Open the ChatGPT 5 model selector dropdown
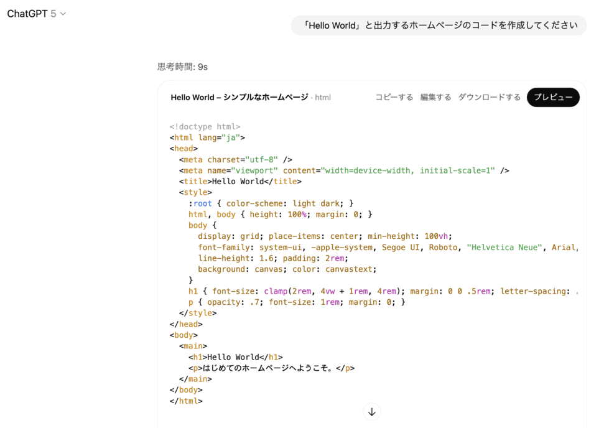 36,14
